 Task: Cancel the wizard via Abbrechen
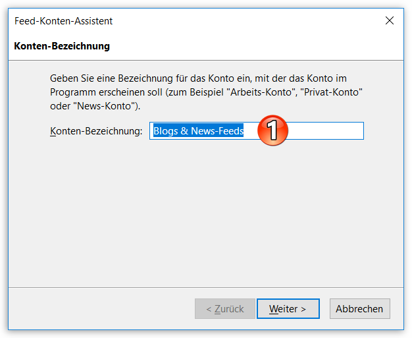360,308
